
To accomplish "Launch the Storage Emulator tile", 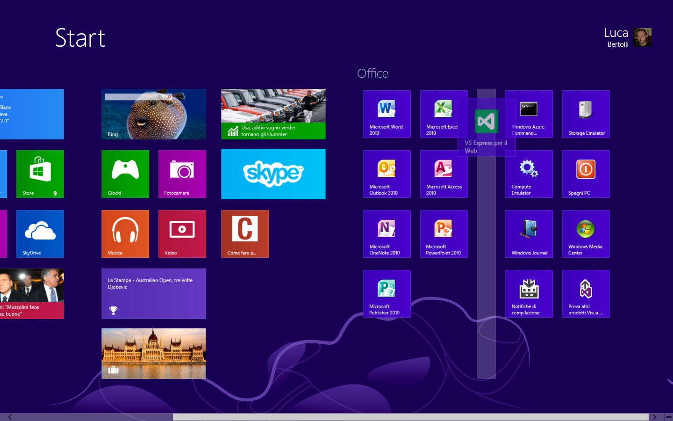I will click(586, 114).
